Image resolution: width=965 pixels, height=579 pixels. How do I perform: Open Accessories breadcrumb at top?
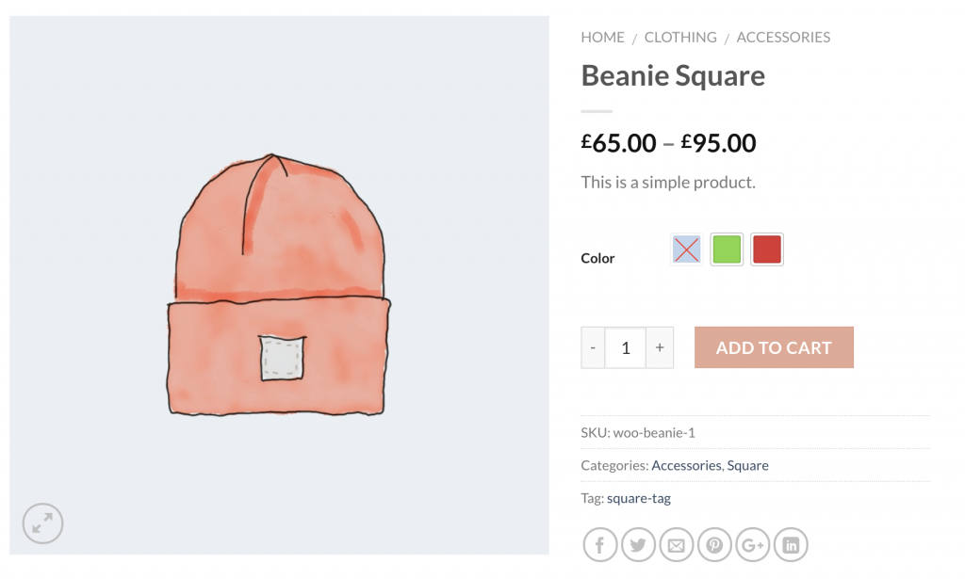click(x=783, y=38)
